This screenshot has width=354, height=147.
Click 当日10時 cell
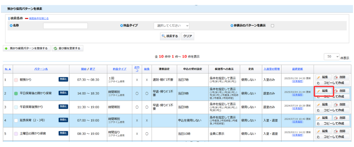pos(184,134)
